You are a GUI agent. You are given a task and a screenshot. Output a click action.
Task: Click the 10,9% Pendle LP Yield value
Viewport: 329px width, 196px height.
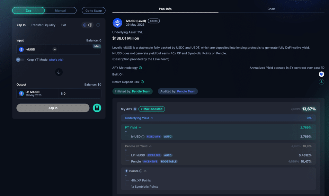coord(307,146)
